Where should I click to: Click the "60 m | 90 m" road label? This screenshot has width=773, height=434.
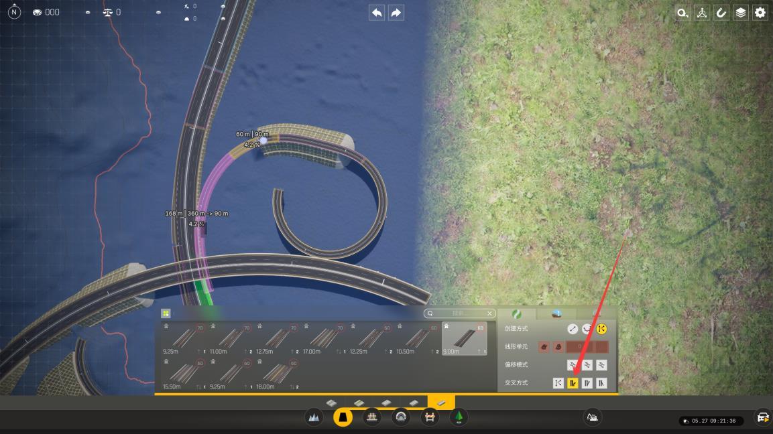coord(252,134)
